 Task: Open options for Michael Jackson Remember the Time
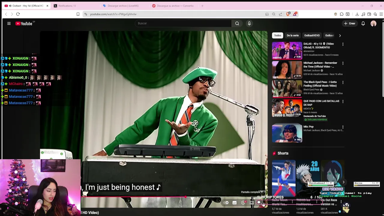[x=343, y=63]
